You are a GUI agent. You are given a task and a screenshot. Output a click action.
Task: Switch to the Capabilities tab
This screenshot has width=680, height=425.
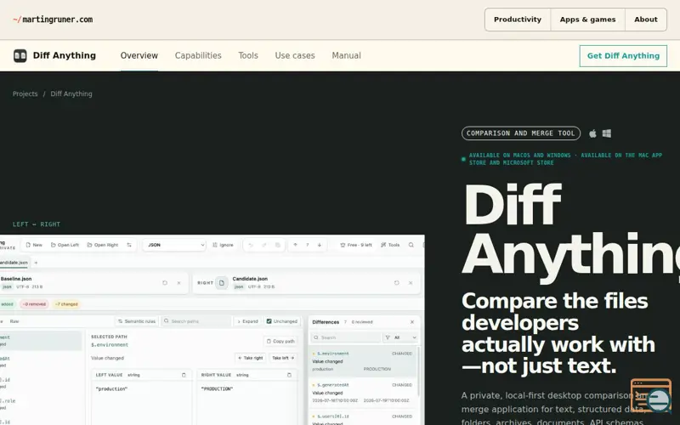[198, 55]
